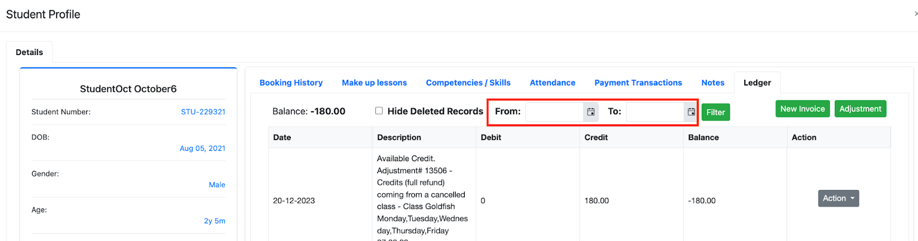Open the Make up lessons tab
918x241 pixels.
pyautogui.click(x=374, y=83)
